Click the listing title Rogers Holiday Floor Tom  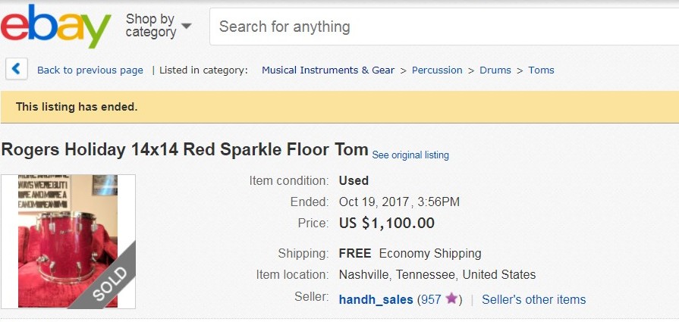click(184, 150)
